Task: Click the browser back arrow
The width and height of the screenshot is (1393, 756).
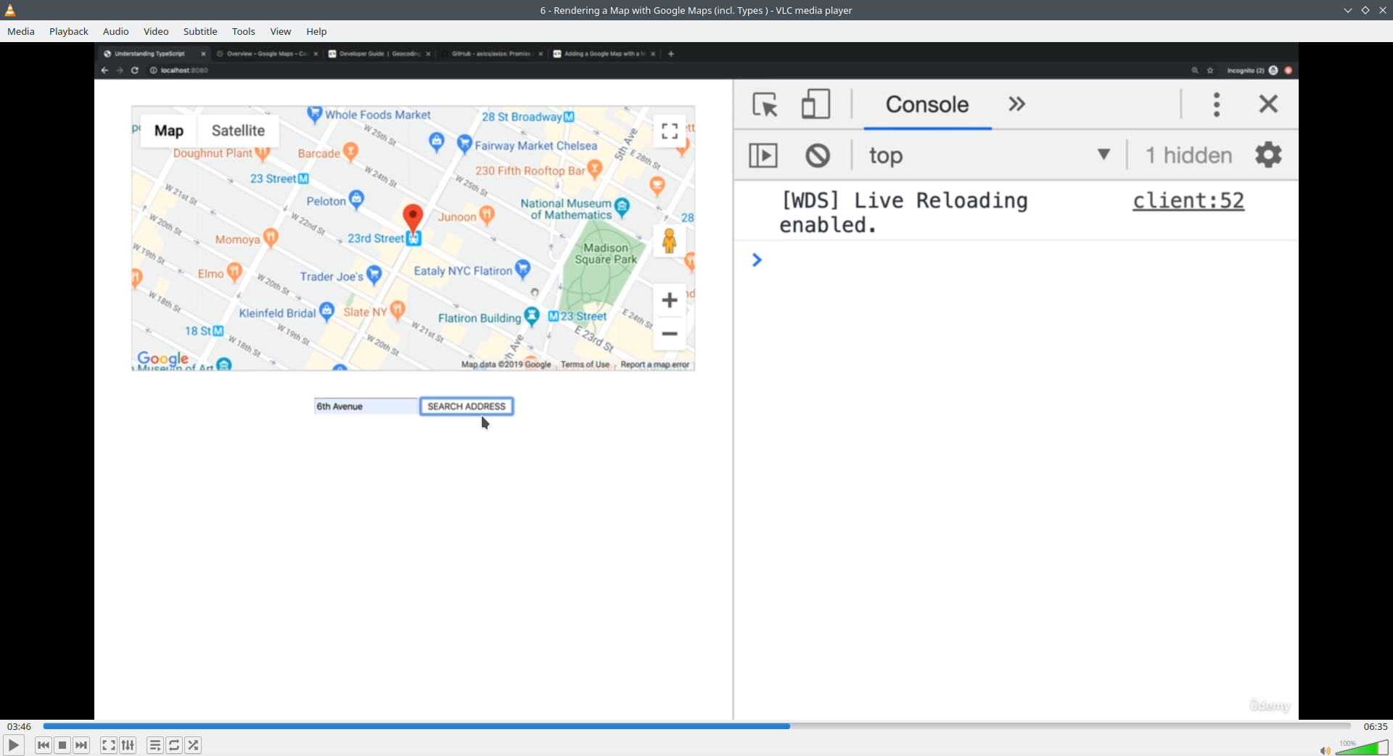Action: [104, 70]
